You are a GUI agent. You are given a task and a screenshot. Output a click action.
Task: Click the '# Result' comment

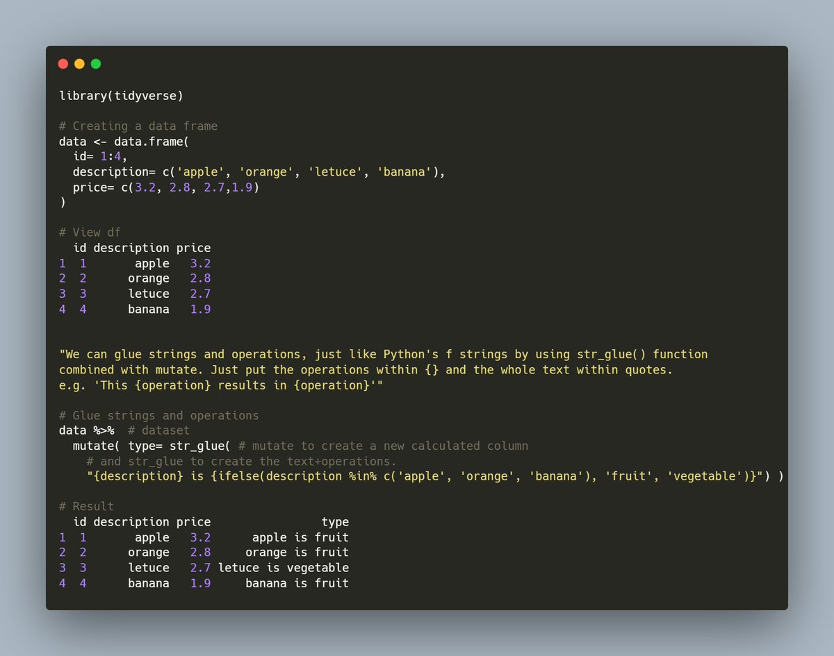pyautogui.click(x=86, y=506)
